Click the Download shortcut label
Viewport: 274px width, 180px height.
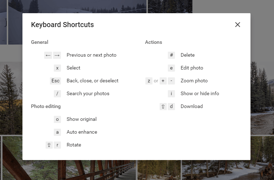[192, 106]
